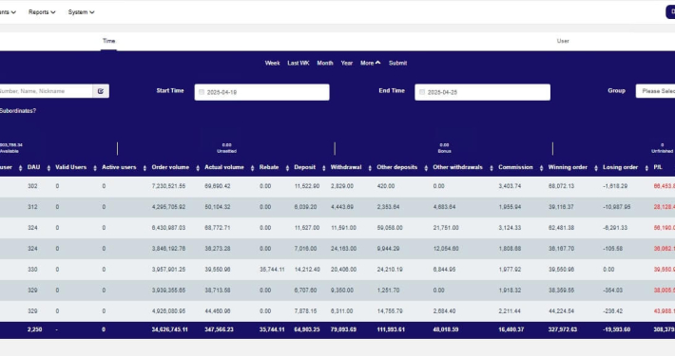Select the Last WK quick range
Screen dimensions: 675x356
coord(299,63)
